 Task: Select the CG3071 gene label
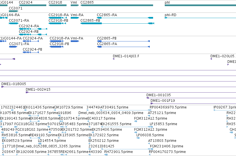(x=16, y=8)
